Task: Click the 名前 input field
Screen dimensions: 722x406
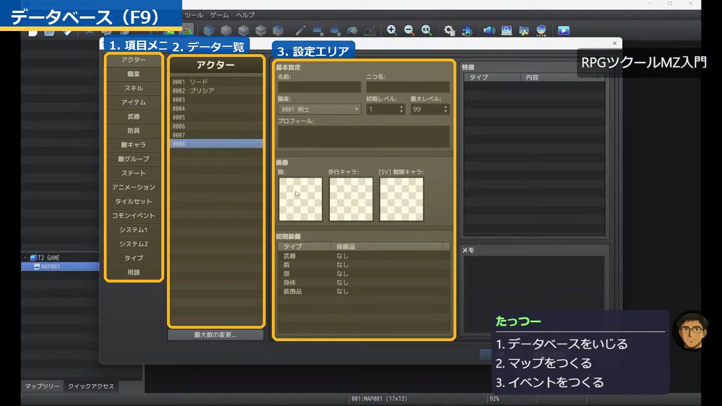Action: coord(319,87)
